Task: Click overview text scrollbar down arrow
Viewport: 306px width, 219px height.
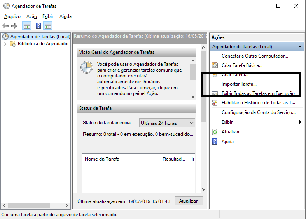Action: point(193,96)
